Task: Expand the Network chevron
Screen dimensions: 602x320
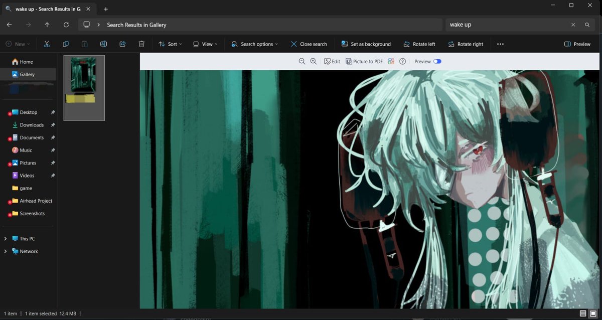Action: pos(6,251)
